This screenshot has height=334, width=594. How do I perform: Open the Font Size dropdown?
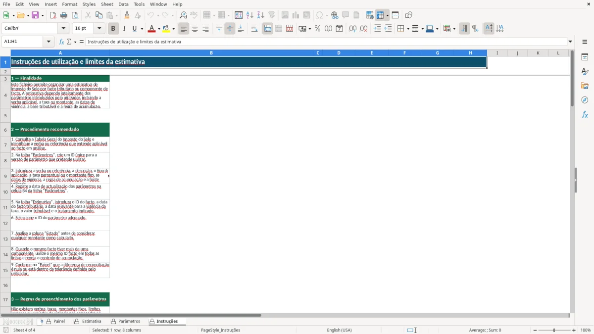tap(99, 28)
